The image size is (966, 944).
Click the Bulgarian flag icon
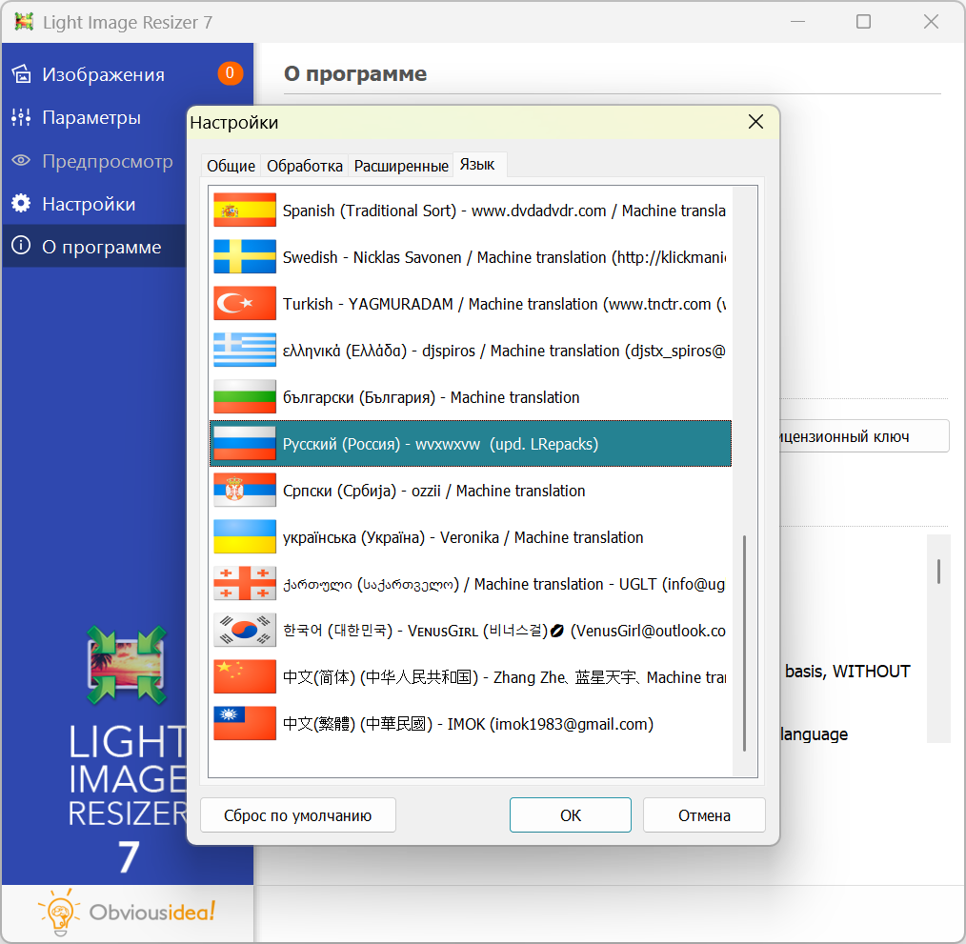coord(245,397)
